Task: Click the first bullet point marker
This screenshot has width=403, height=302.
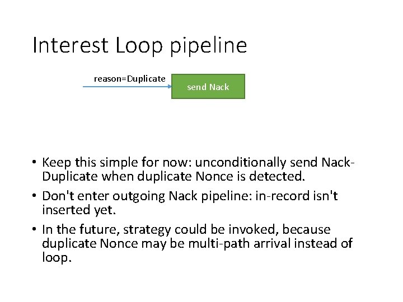Action: tap(34, 163)
